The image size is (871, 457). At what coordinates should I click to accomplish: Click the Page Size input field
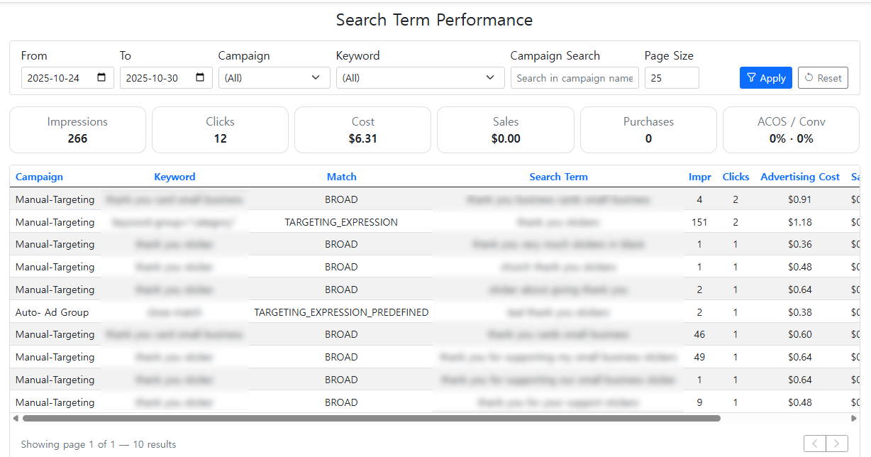click(671, 78)
